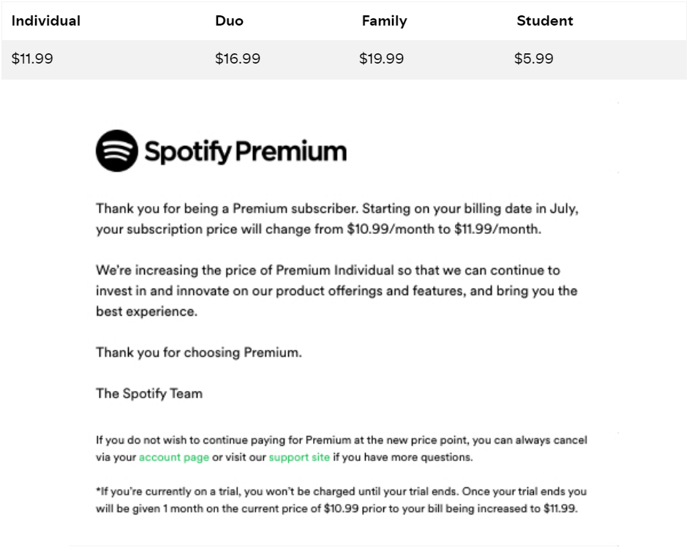Click the Spotify logo icon
Screen dimensions: 689x548
pos(117,151)
